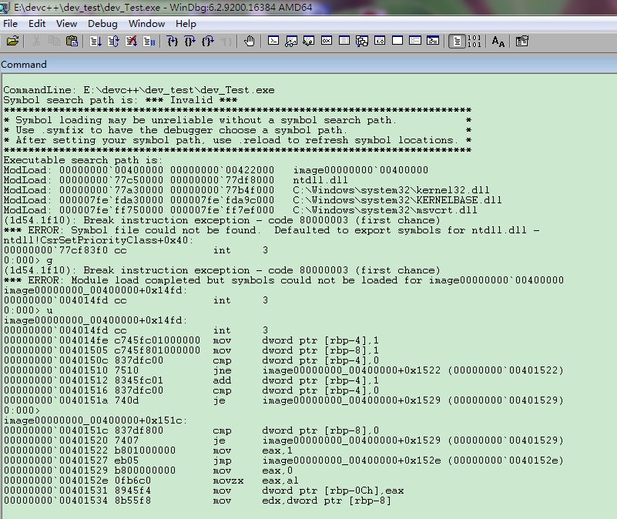
Task: Enable Source mode on toolbar toggle
Action: [456, 41]
